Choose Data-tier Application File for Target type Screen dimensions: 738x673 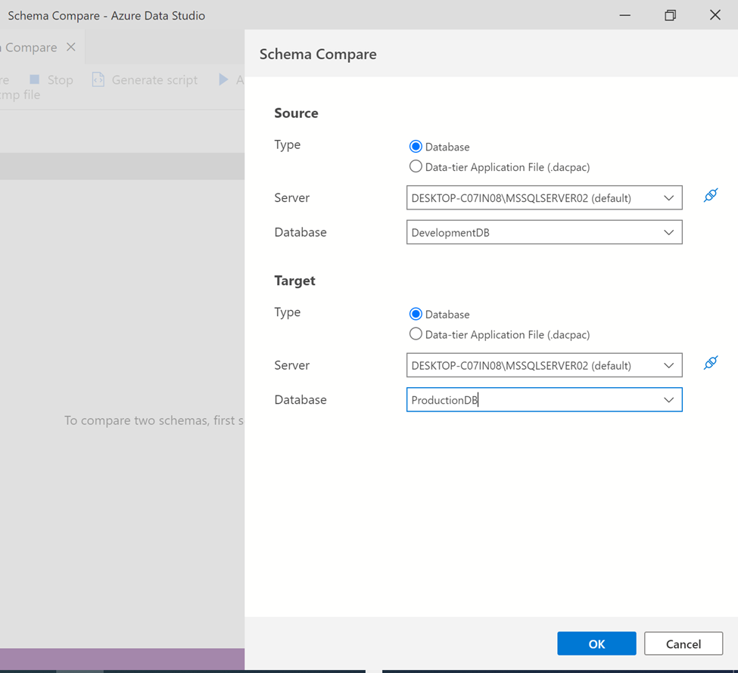click(x=416, y=334)
